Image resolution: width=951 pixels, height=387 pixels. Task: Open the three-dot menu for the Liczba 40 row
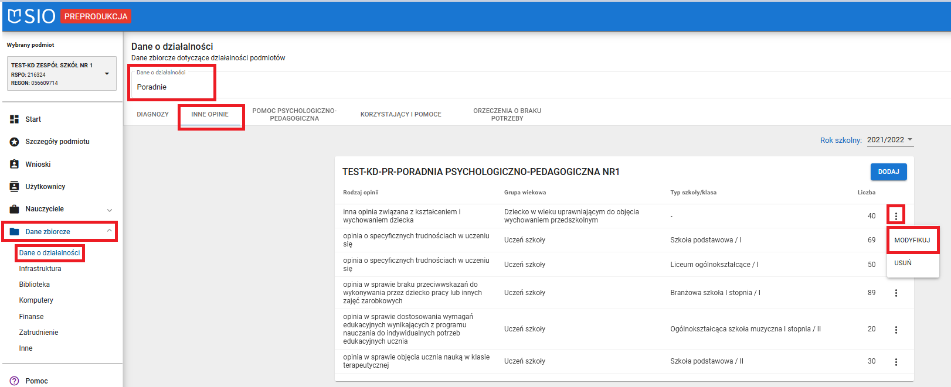point(896,216)
